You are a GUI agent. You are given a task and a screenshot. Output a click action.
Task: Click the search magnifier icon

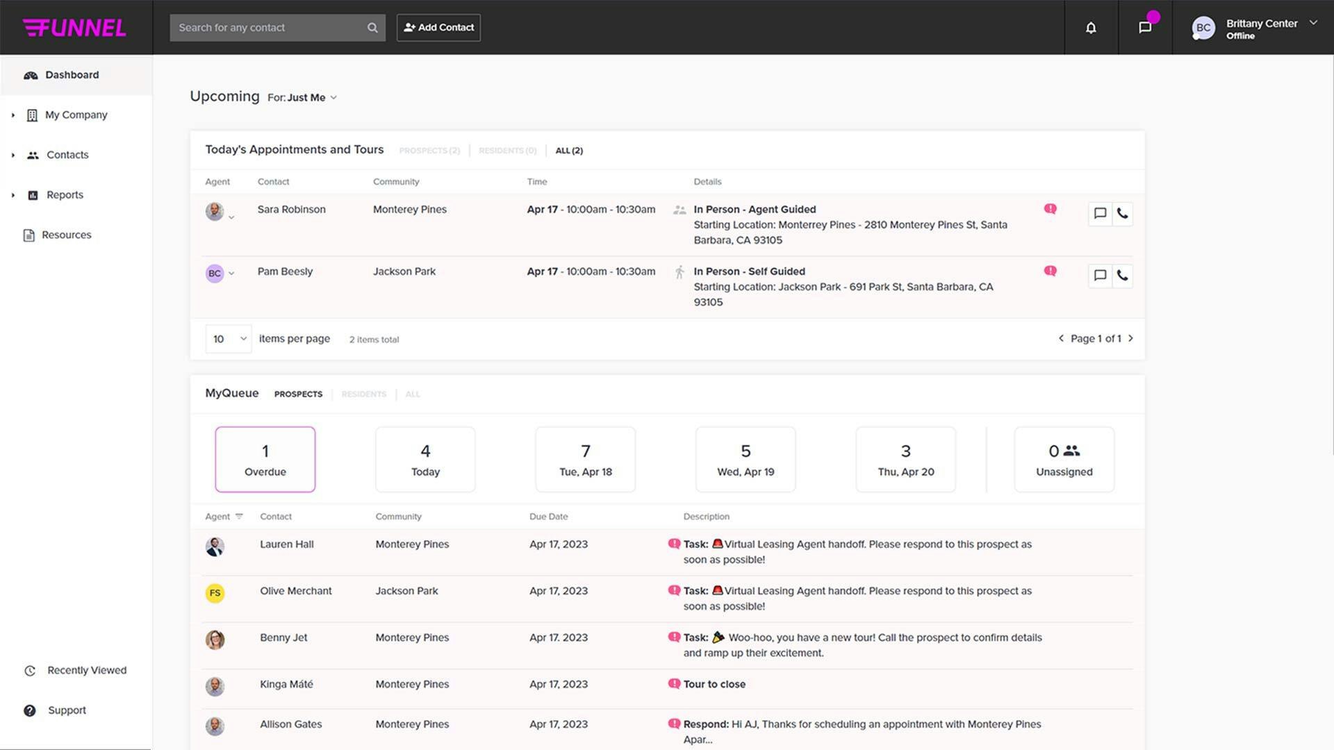(372, 28)
